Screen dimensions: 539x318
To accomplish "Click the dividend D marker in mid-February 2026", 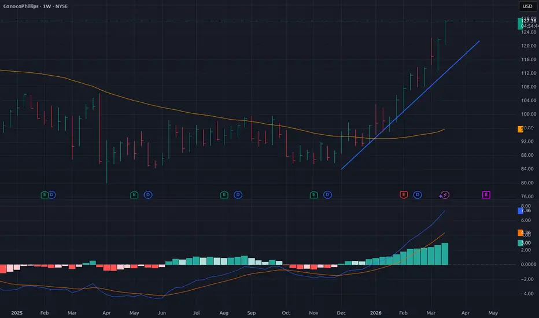I will tap(418, 195).
